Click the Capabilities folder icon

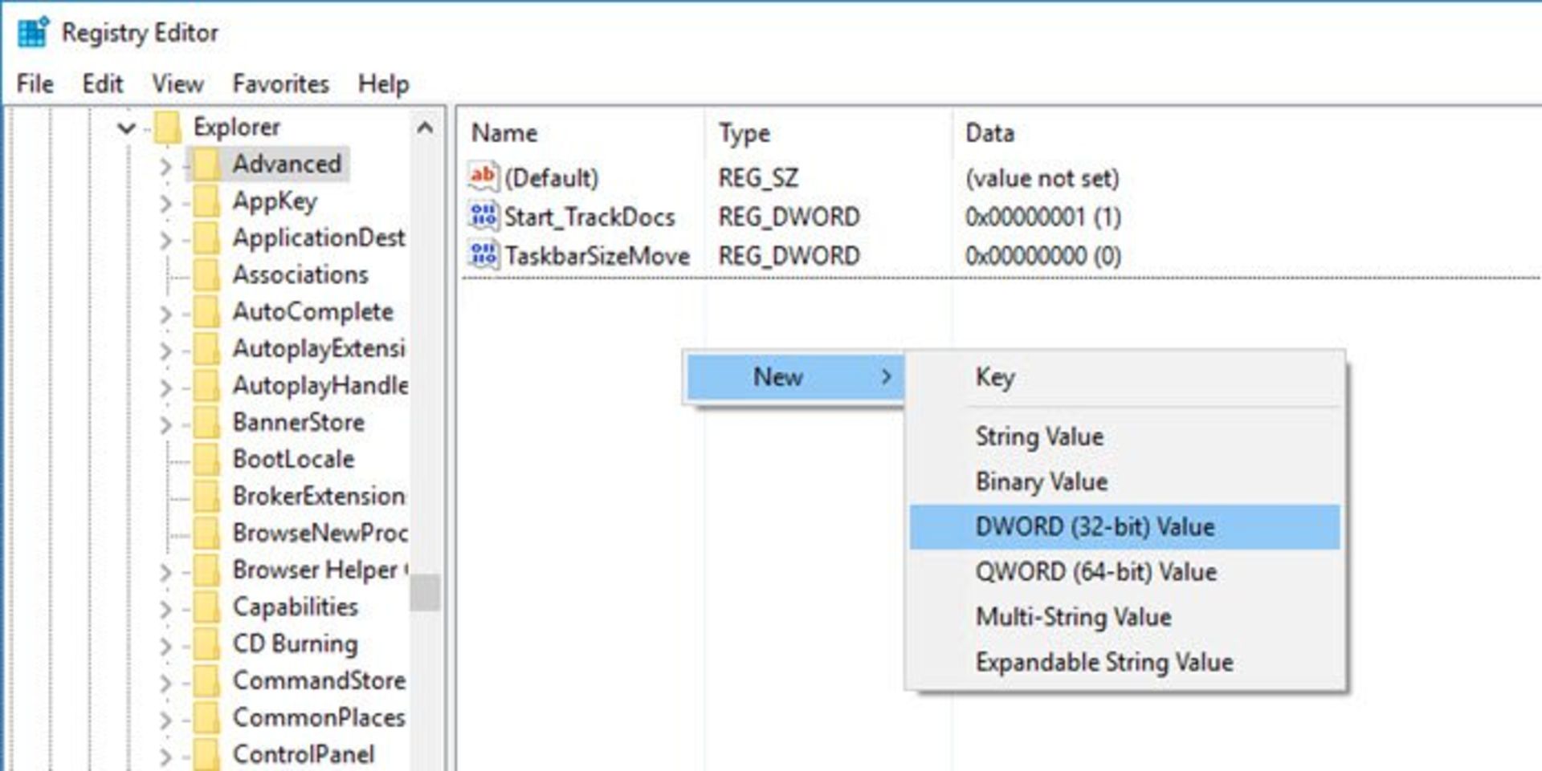click(x=206, y=607)
